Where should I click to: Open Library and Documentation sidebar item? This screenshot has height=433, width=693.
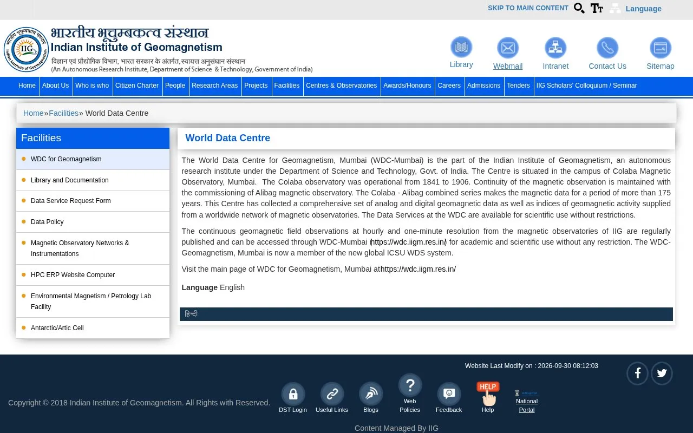coord(93,180)
